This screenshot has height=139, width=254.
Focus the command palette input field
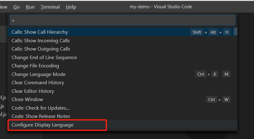[x=122, y=20]
